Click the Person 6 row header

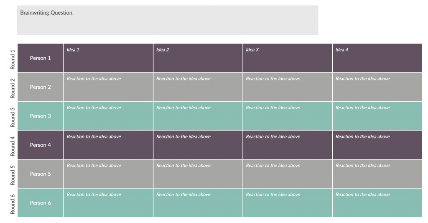(41, 203)
